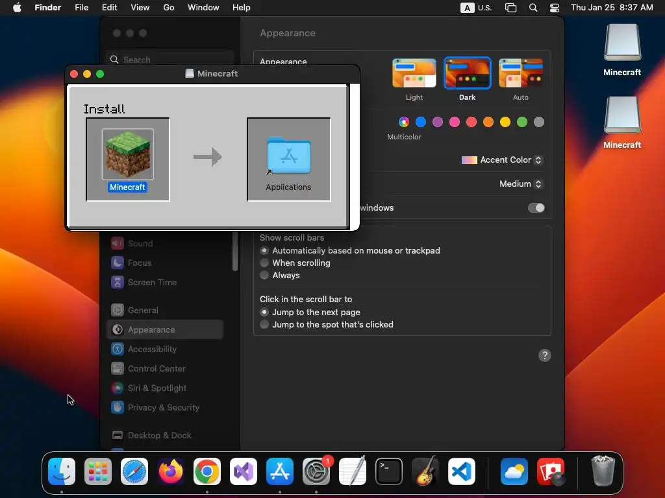665x498 pixels.
Task: Pick the yellow accent color
Action: coord(505,123)
